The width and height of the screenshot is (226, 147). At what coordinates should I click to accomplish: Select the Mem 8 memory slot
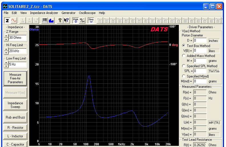(146, 21)
